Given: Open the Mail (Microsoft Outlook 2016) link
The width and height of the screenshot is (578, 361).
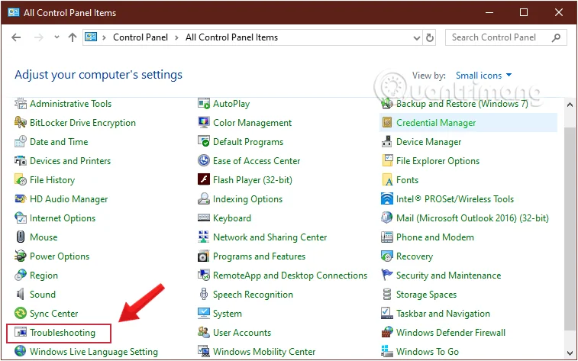Looking at the screenshot, I should (472, 218).
